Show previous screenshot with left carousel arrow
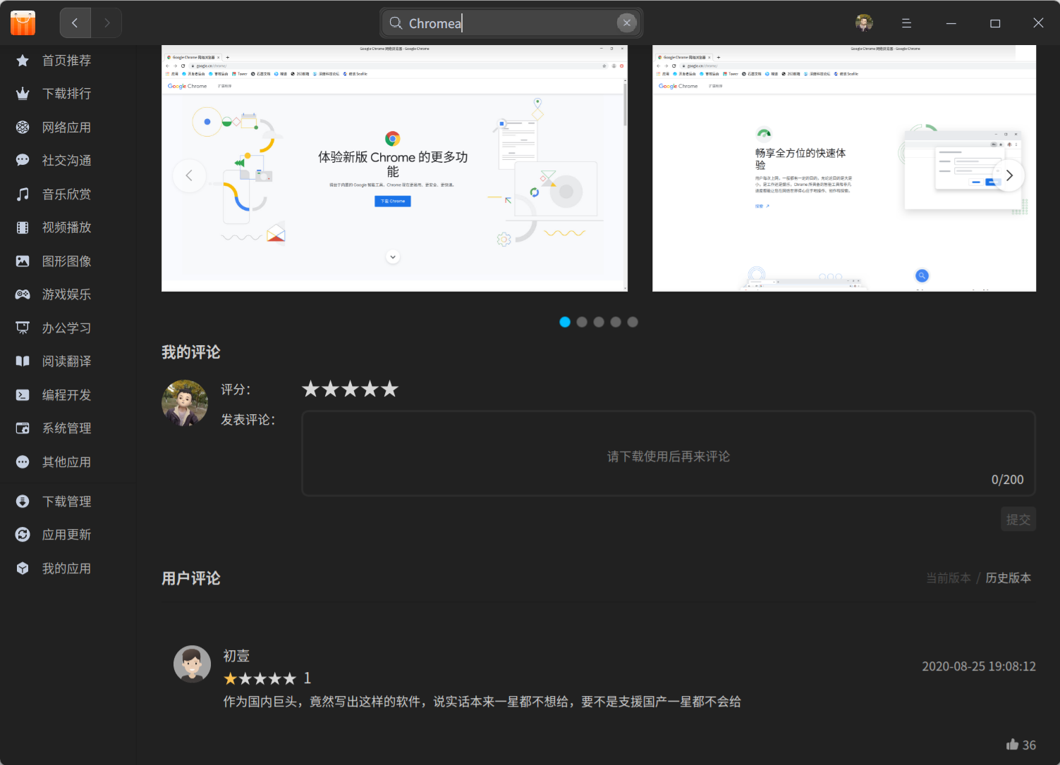The image size is (1060, 765). coord(189,175)
